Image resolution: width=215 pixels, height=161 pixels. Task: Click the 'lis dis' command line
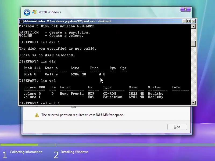[x=37, y=61]
